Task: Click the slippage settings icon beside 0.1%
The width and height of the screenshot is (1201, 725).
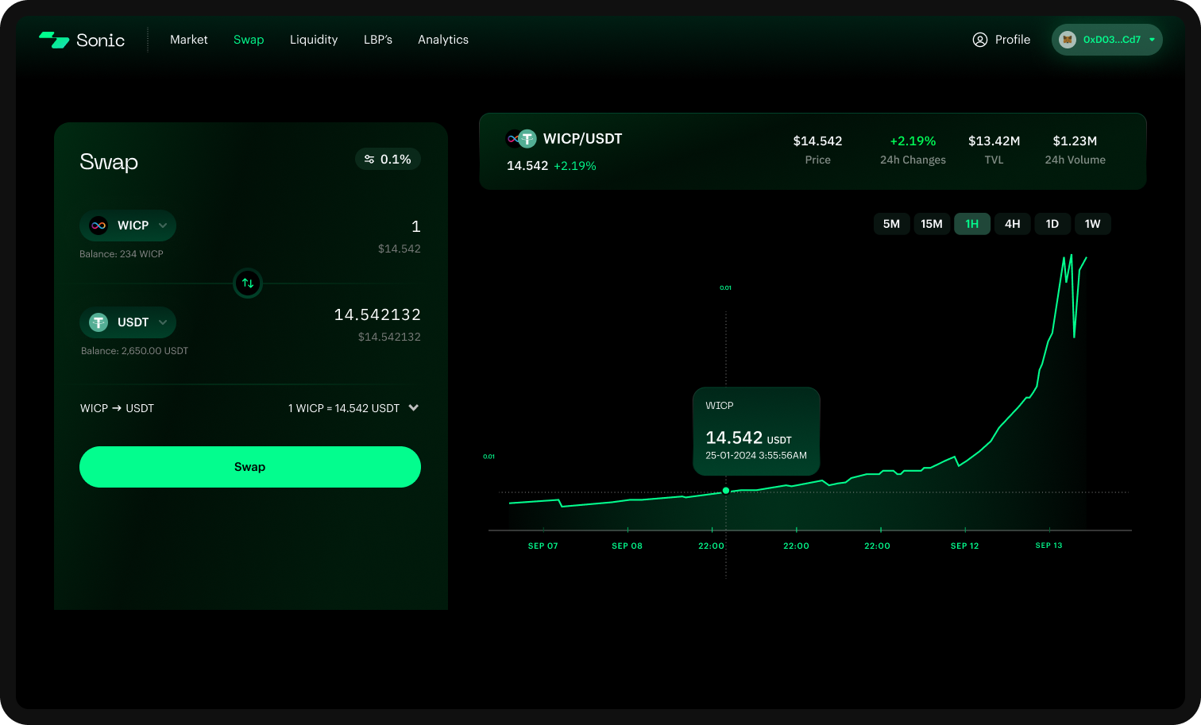Action: 369,159
